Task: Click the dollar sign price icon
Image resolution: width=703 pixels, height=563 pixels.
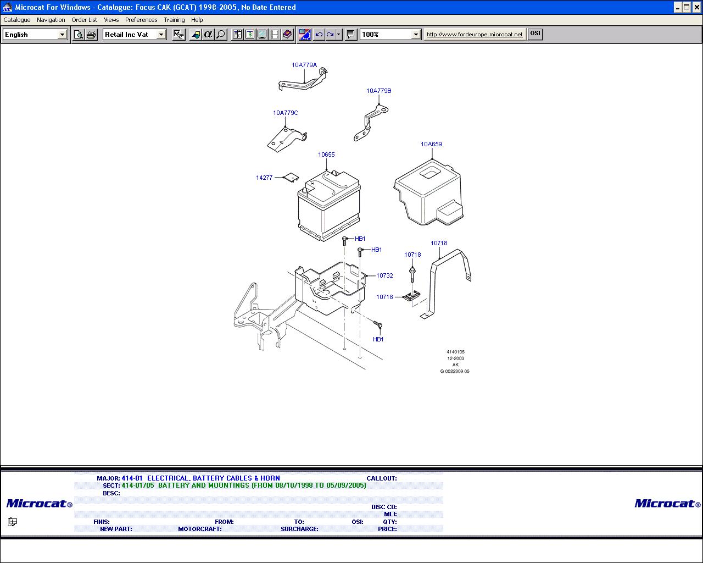Action: tap(250, 35)
